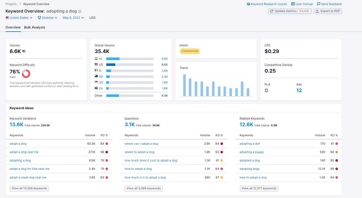This screenshot has width=362, height=198.
Task: Click the US volume bar in Global Volume
Action: 111,65
